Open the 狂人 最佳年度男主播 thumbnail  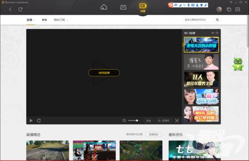(201, 79)
